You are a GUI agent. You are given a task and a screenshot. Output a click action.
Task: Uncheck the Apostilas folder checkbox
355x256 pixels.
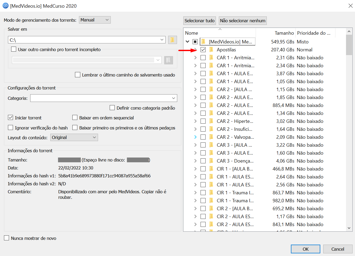tap(203, 50)
